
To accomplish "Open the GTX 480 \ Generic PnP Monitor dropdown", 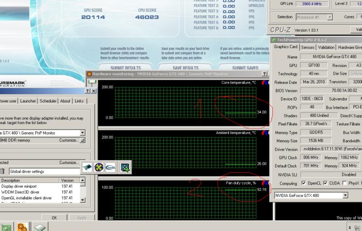I will pos(82,133).
